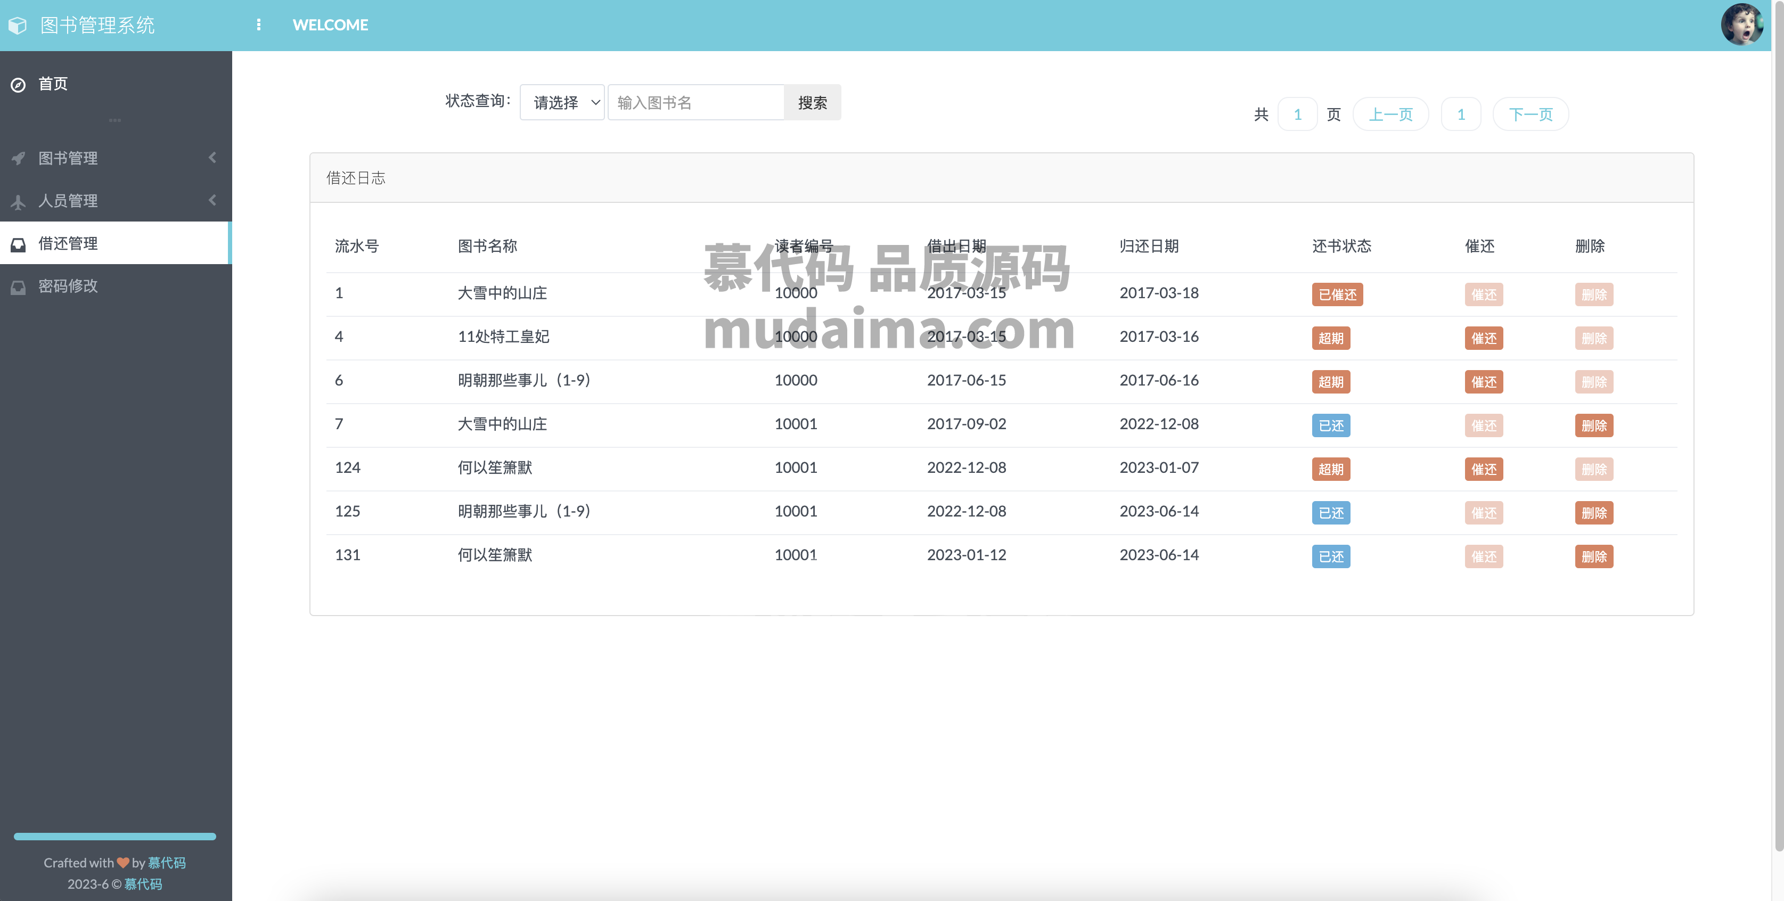Click the user avatar picture
The image size is (1784, 901).
(1741, 25)
